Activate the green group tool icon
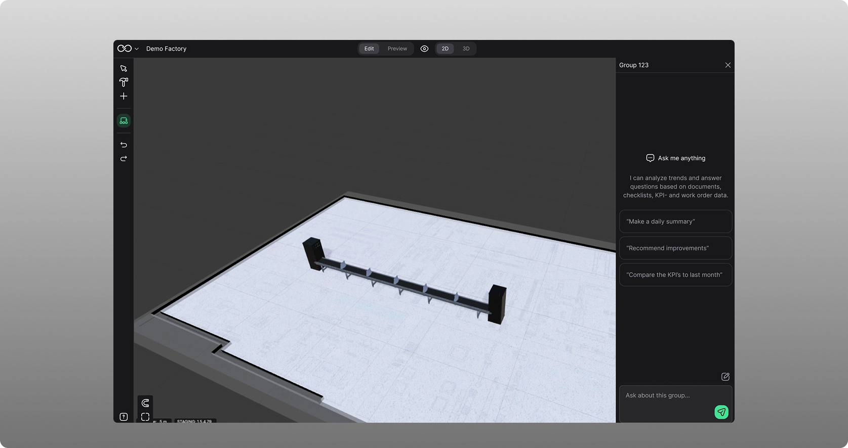Image resolution: width=848 pixels, height=448 pixels. (124, 121)
